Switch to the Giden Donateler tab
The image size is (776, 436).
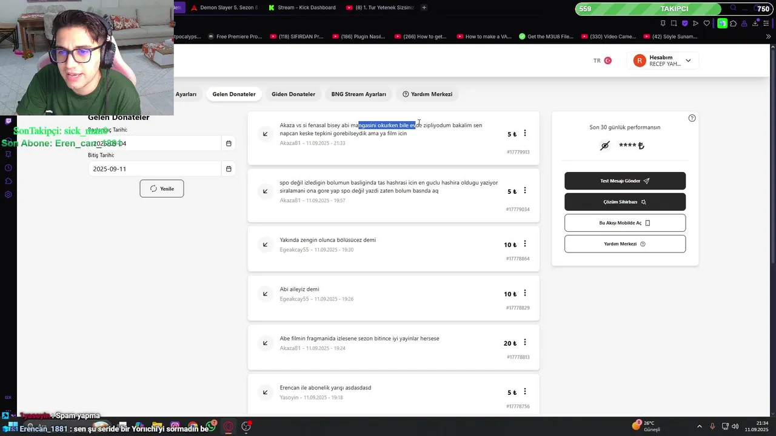click(293, 94)
